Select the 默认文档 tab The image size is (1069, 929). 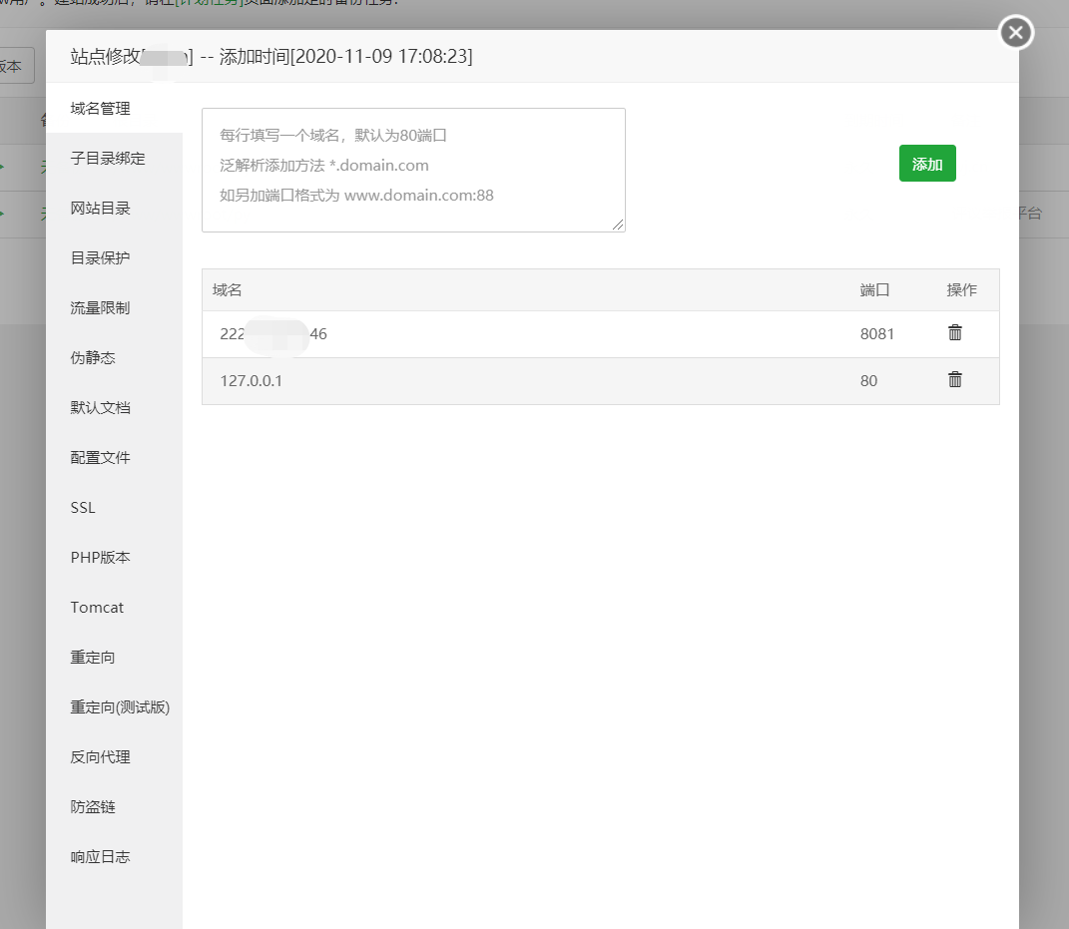point(114,407)
